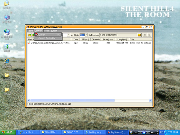The height and width of the screenshot is (135, 180).
Task: Move selected file up with up-arrow icon
Action: [145, 35]
